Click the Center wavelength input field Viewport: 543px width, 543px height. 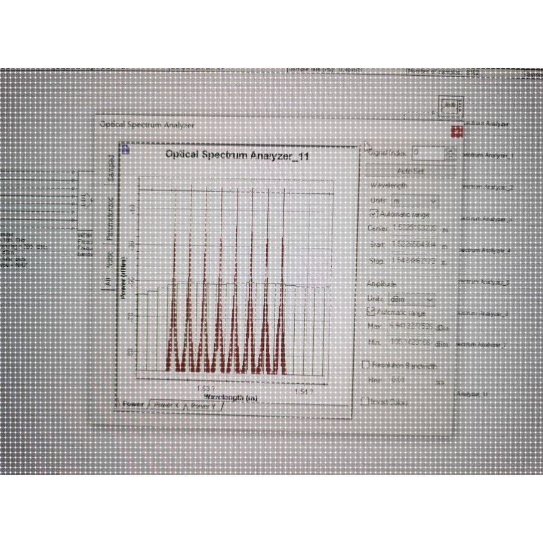415,228
